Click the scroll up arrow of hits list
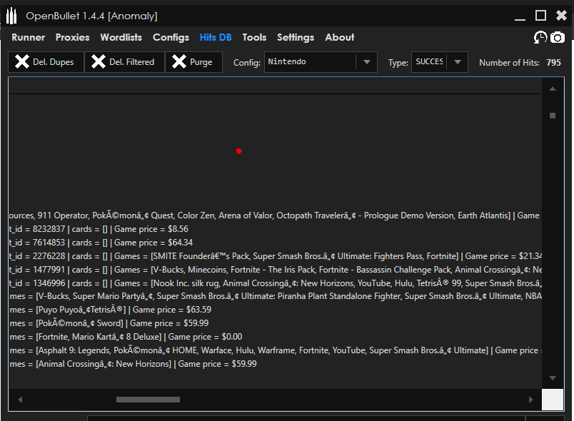The height and width of the screenshot is (421, 574). pyautogui.click(x=553, y=89)
